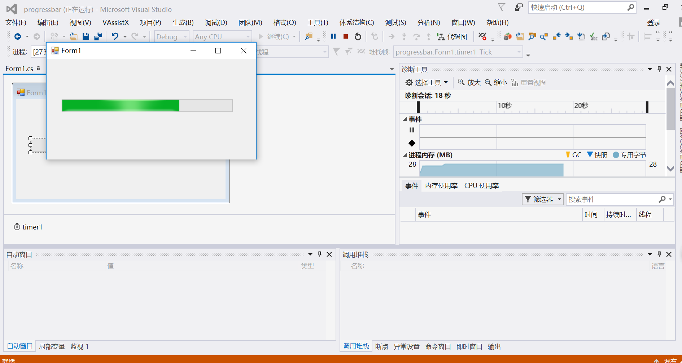Click the notifications flag icon
The width and height of the screenshot is (682, 363).
(502, 7)
